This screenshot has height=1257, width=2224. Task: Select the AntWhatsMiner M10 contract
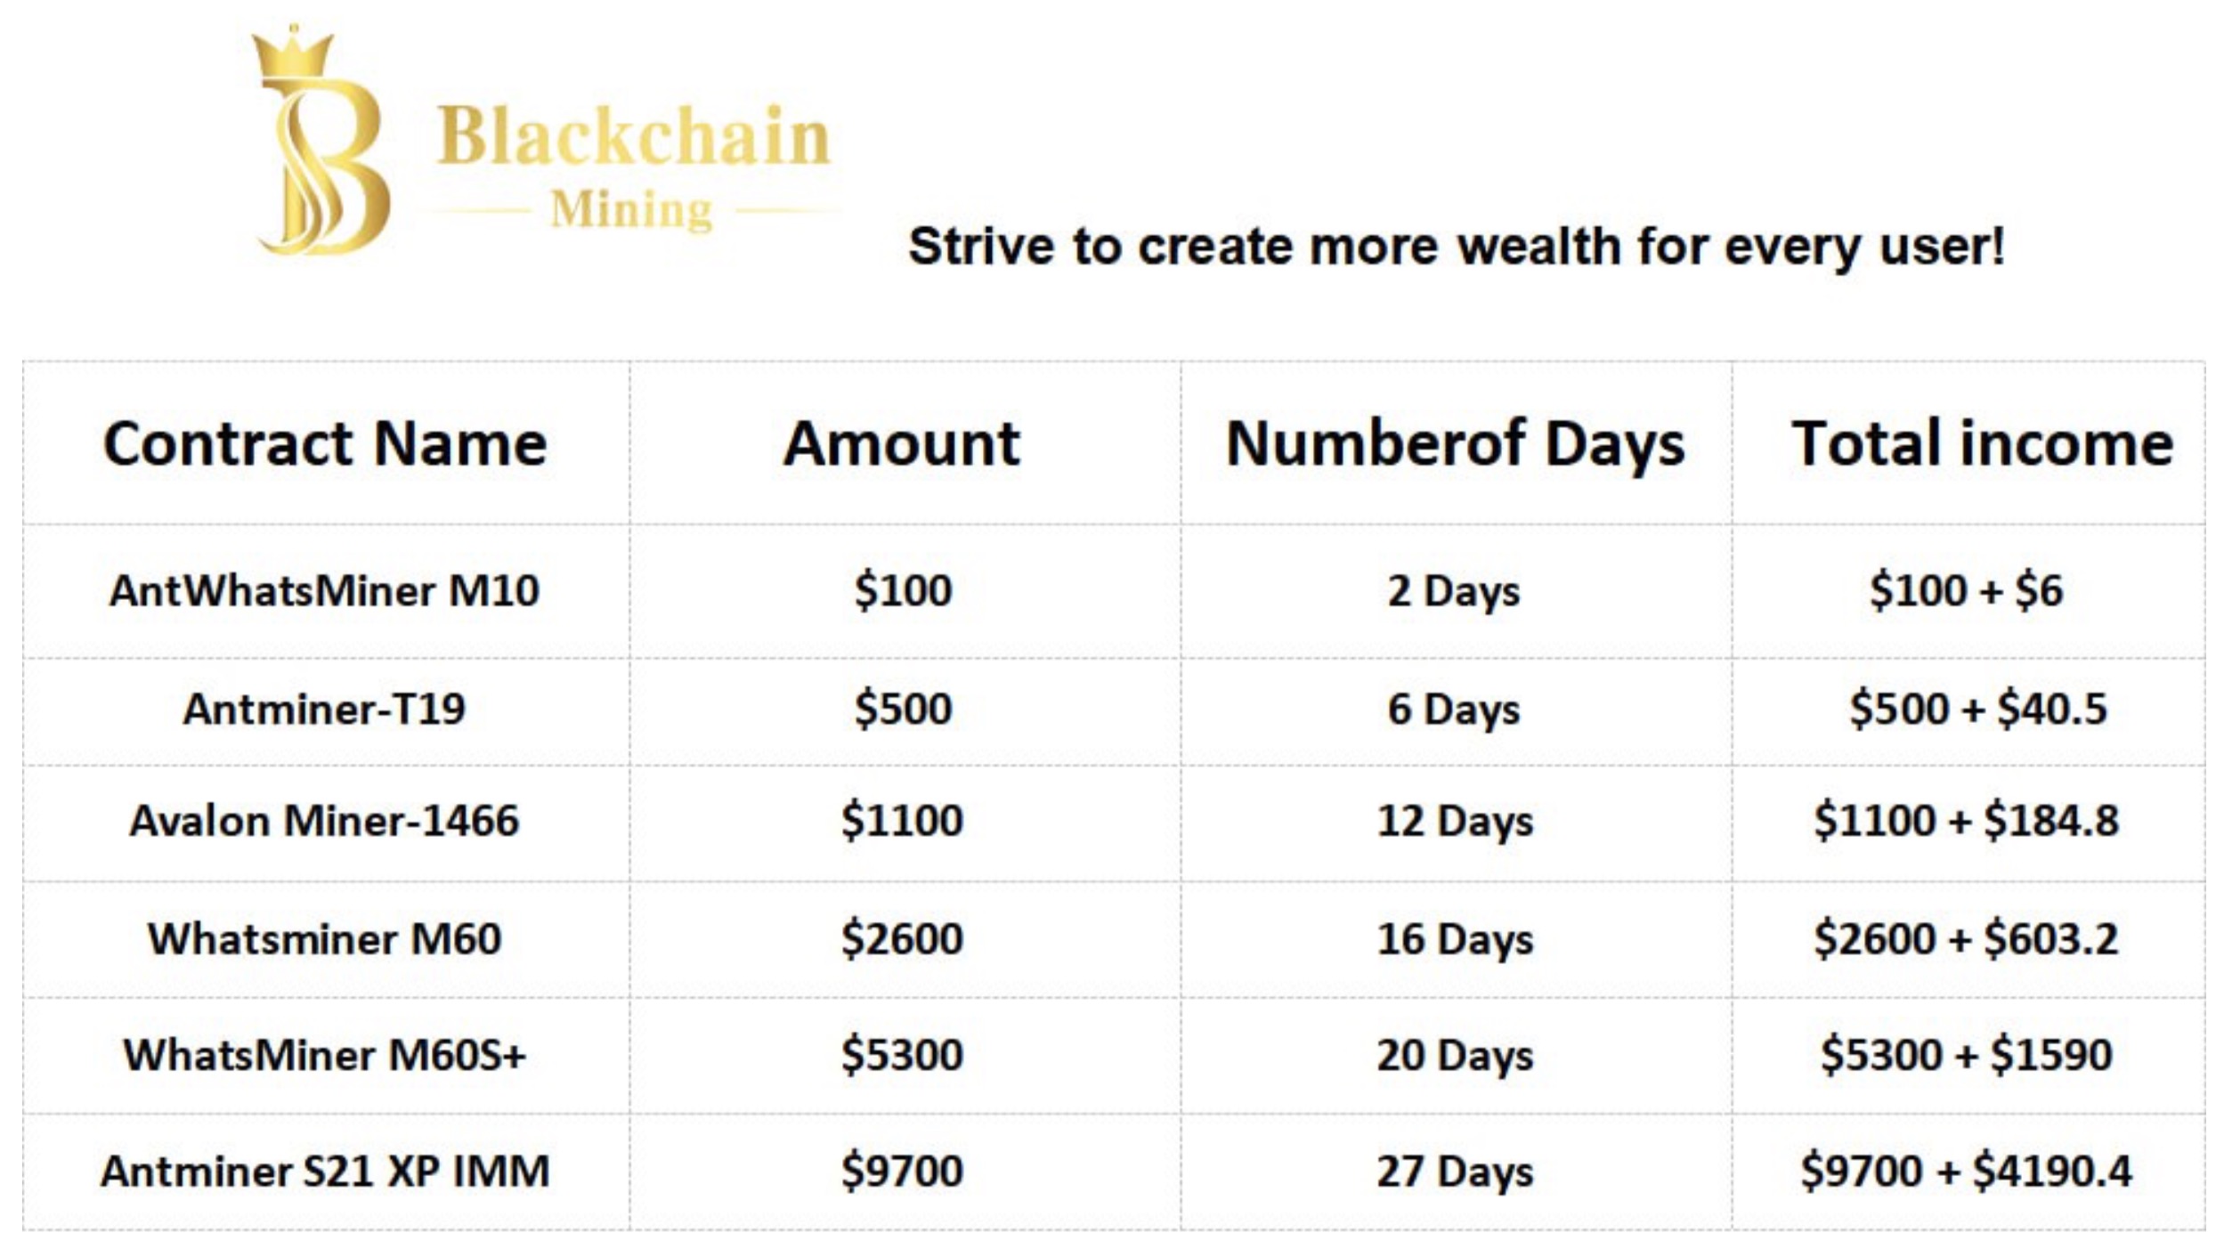(324, 591)
